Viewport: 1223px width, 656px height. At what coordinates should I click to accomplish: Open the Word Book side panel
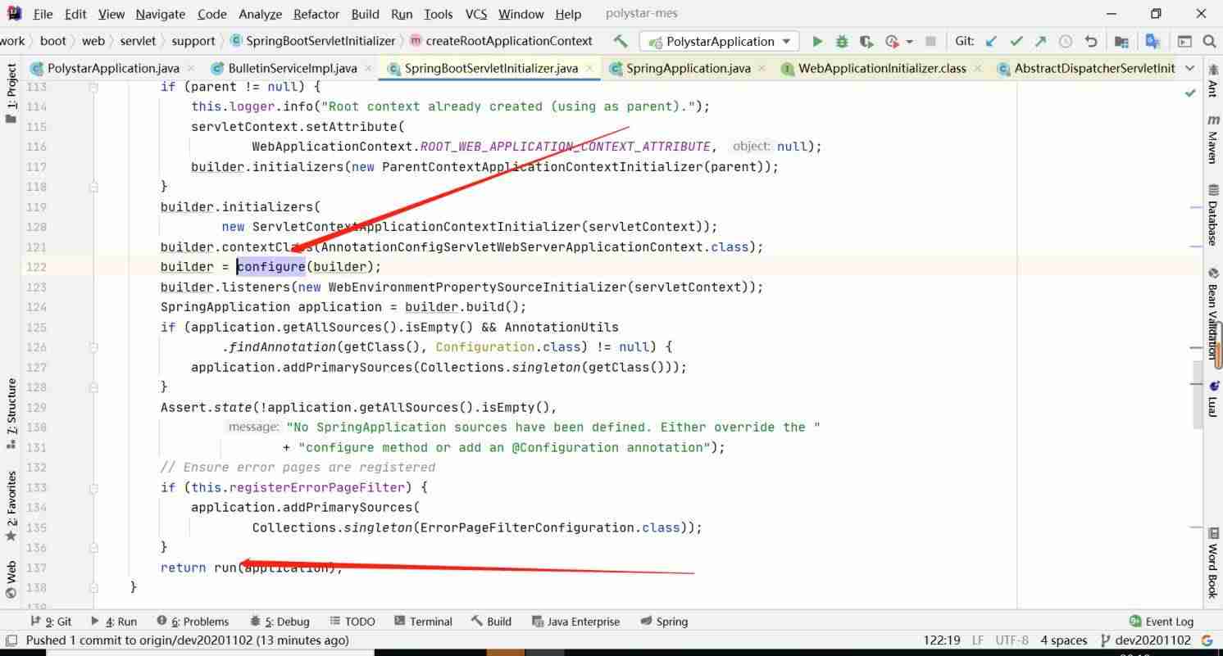click(1212, 563)
